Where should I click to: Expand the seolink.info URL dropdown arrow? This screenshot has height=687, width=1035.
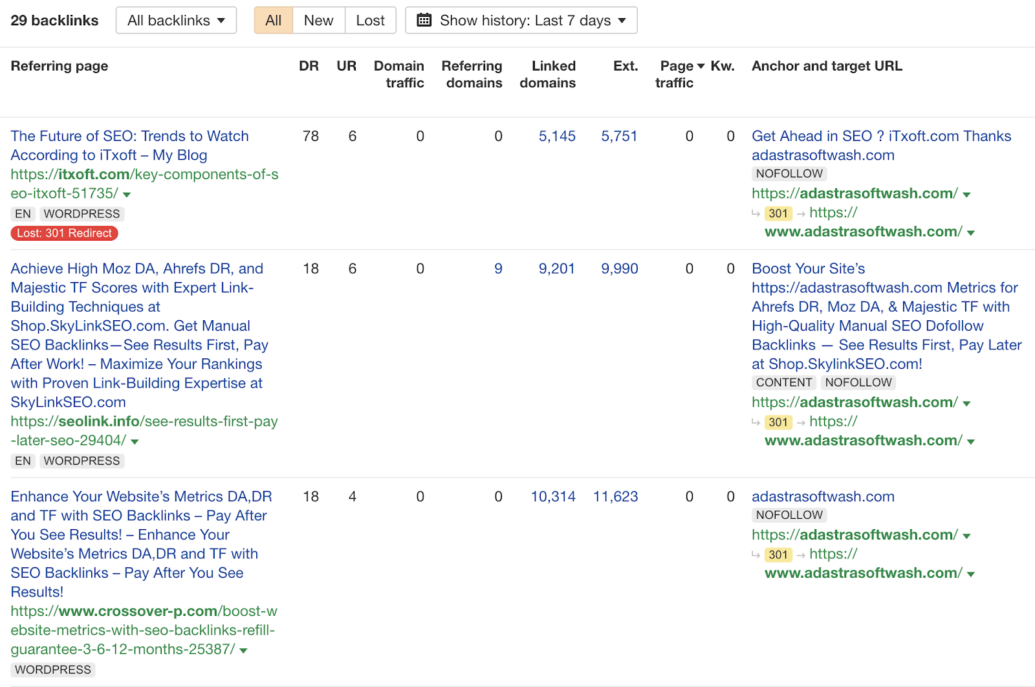(x=135, y=442)
